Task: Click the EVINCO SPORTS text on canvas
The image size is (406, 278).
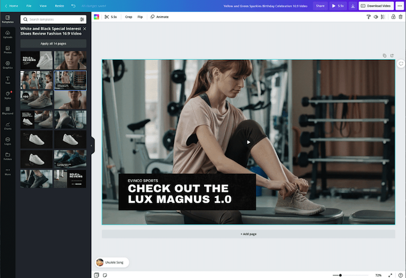Action: tap(143, 180)
